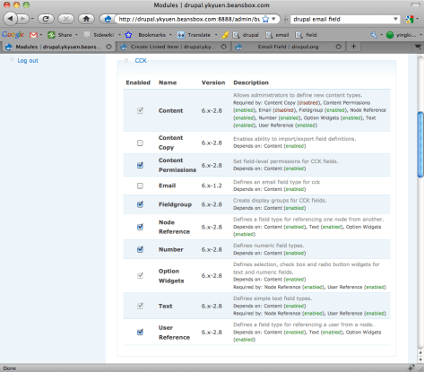This screenshot has width=424, height=372.
Task: Search for the word 'field' button
Action: click(306, 35)
